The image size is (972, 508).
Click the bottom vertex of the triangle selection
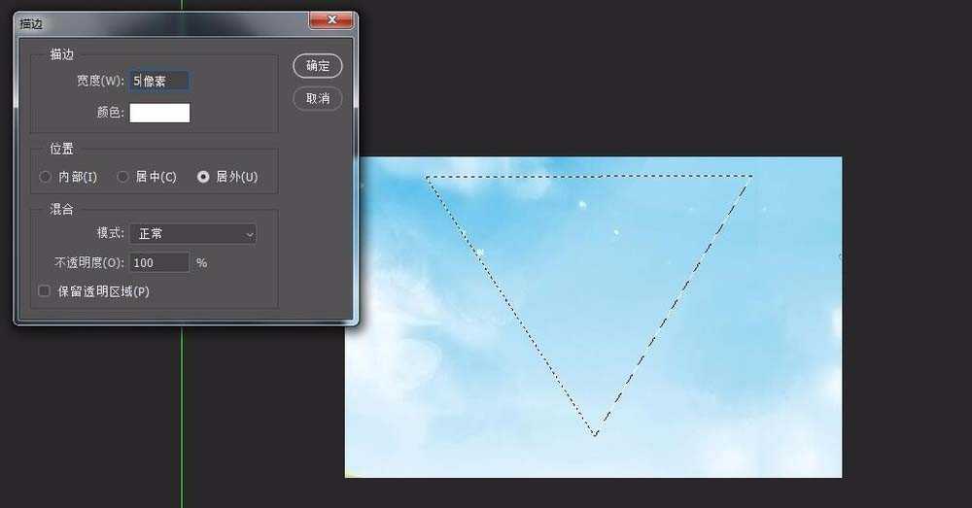click(595, 433)
